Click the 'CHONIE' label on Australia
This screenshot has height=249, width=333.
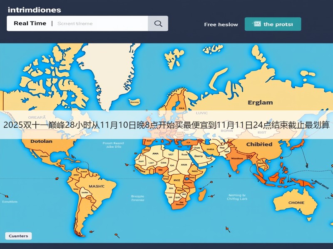tap(296, 203)
